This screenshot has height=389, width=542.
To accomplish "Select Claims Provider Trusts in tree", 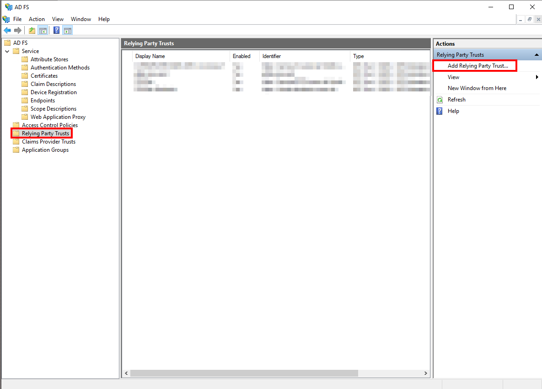I will click(48, 142).
